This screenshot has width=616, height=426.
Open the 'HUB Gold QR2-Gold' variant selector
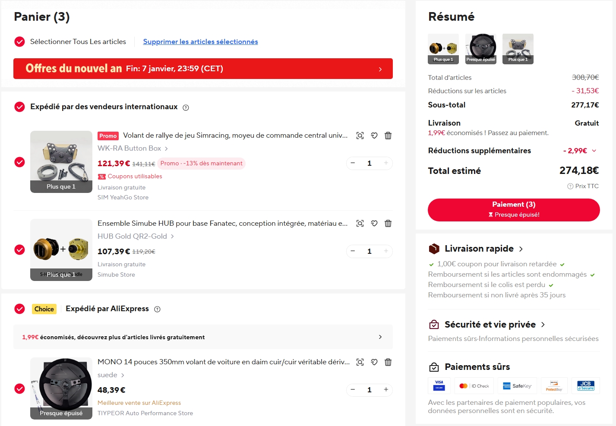click(136, 237)
